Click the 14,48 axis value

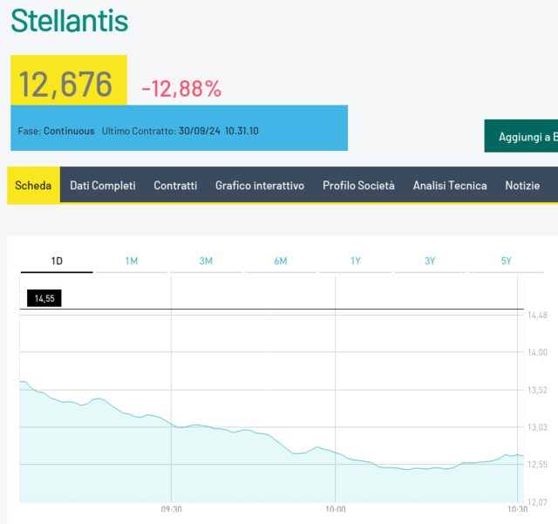click(537, 315)
